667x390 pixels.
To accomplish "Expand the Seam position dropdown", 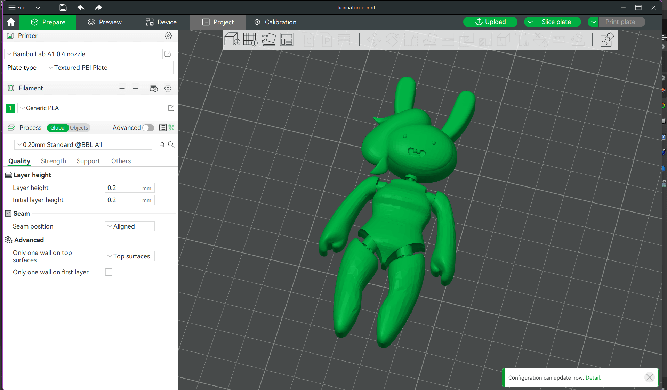I will [129, 226].
